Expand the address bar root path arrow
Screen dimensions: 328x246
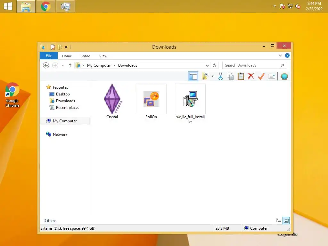tap(84, 65)
